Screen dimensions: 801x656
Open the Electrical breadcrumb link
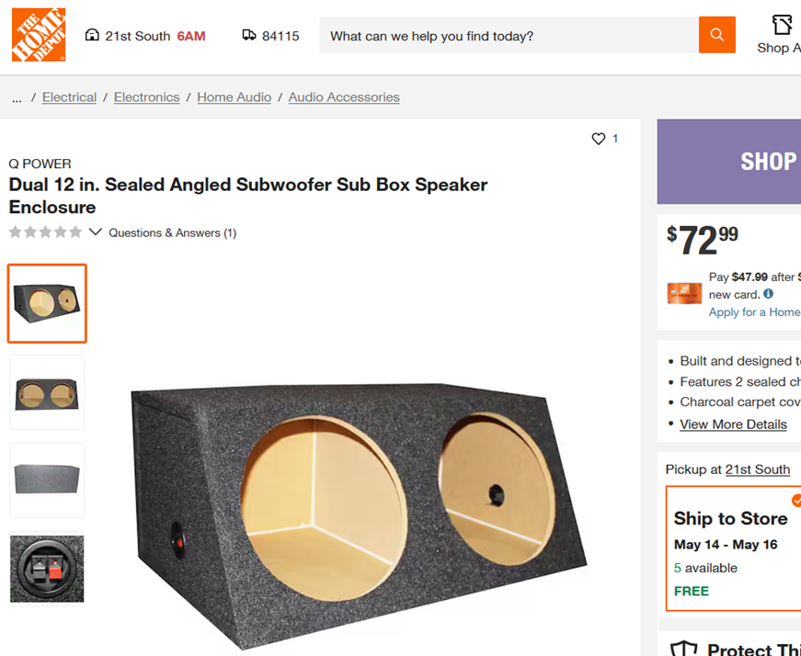[69, 97]
